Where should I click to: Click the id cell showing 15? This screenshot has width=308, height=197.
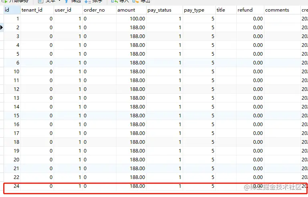click(12, 115)
